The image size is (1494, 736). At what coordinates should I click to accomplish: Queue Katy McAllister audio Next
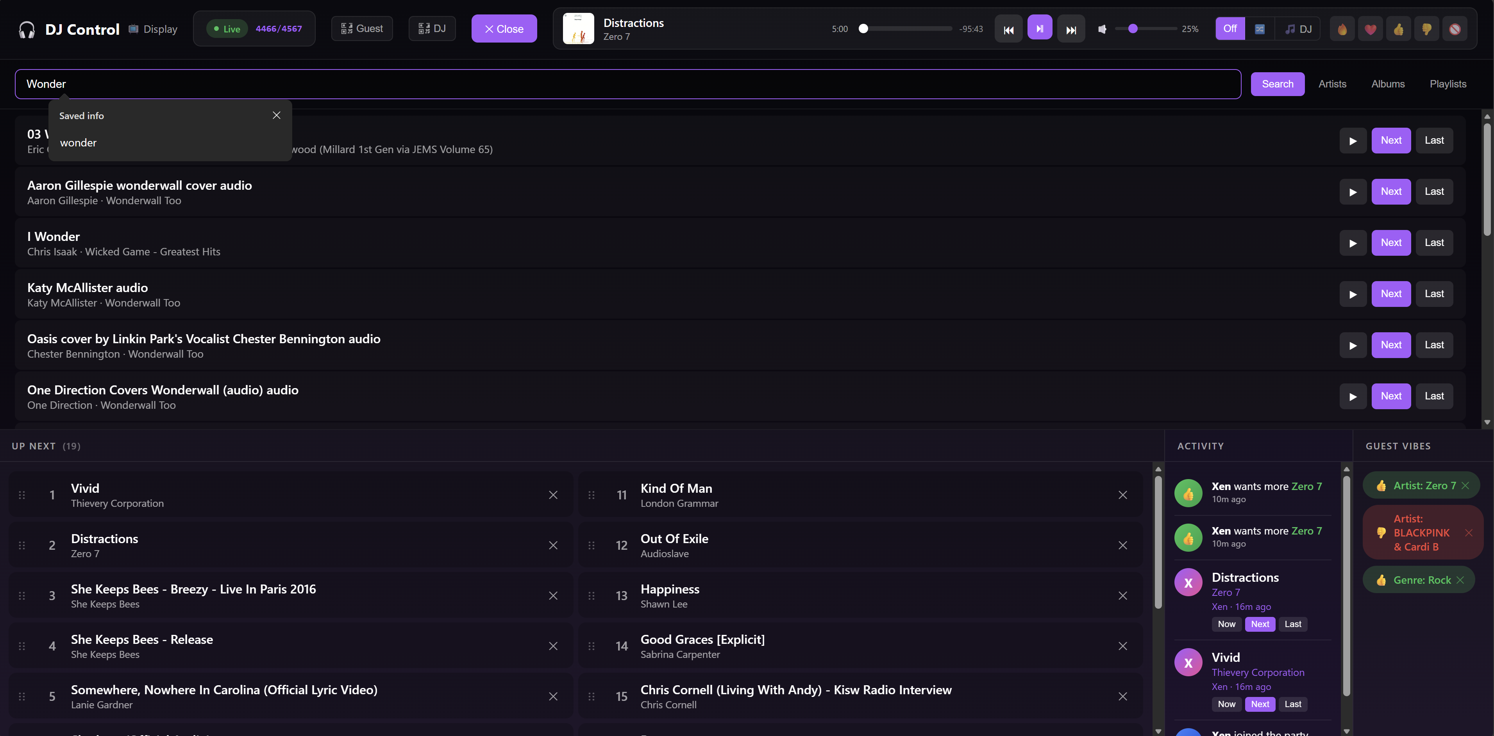[x=1390, y=294]
